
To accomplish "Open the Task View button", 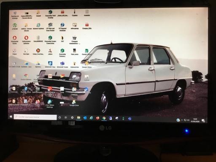I will click(66, 117).
